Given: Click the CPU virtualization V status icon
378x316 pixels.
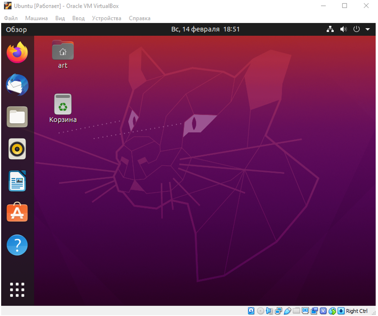Looking at the screenshot, I should pyautogui.click(x=323, y=311).
